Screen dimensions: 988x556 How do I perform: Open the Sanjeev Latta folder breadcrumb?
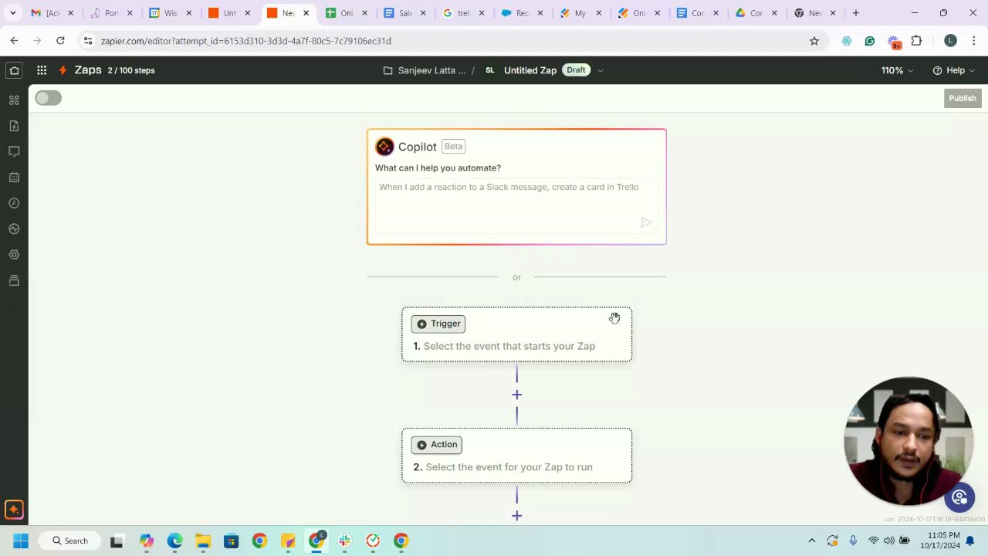[x=425, y=70]
